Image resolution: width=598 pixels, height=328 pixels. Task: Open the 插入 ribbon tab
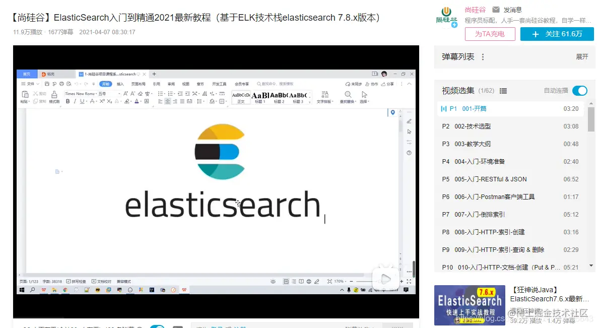pyautogui.click(x=120, y=84)
